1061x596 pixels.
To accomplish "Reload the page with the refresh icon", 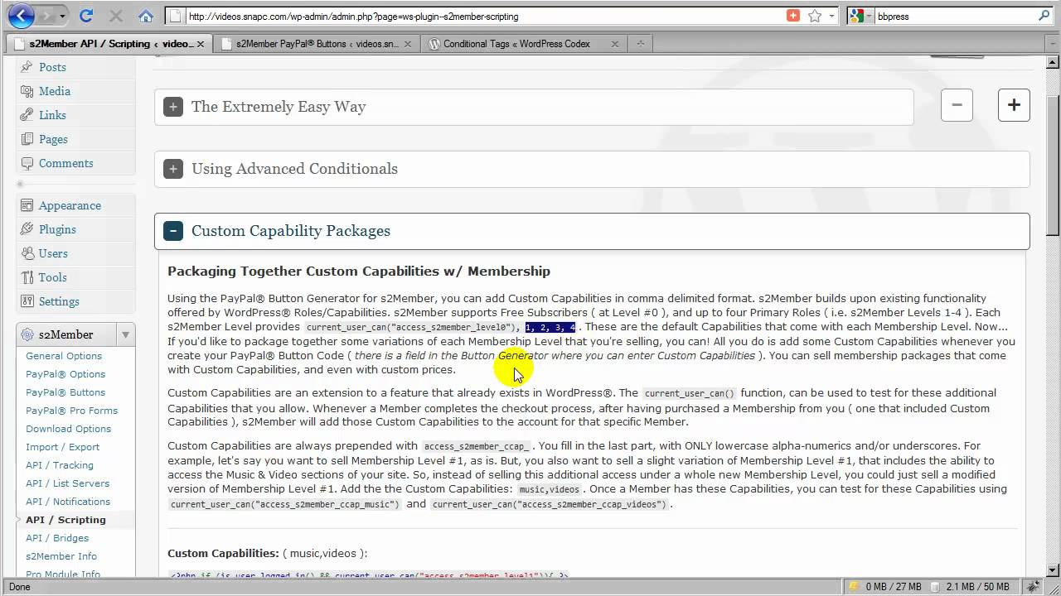I will 86,16.
